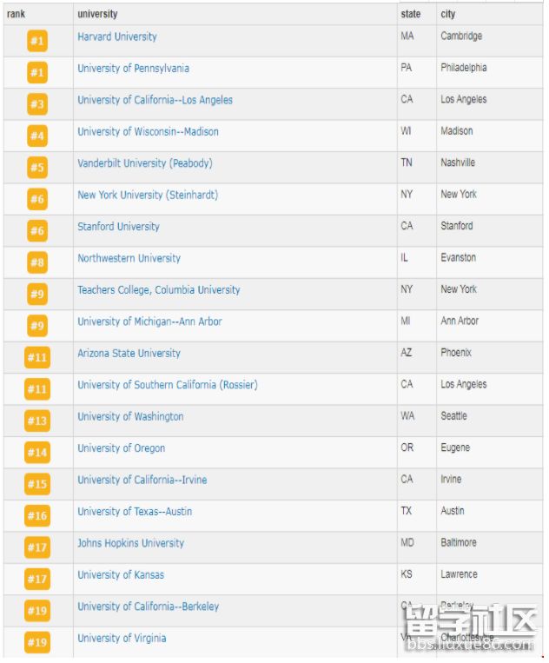Click the #13 rank badge
Screen dimensions: 549x663
[37, 421]
